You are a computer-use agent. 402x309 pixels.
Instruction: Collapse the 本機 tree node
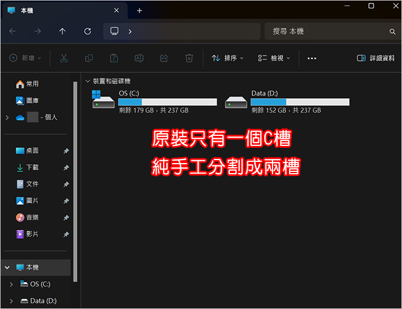pos(7,268)
